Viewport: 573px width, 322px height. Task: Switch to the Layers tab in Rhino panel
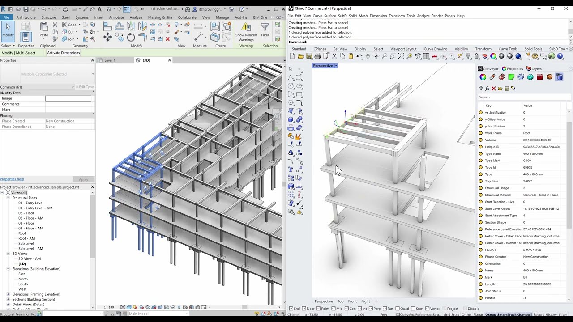[x=535, y=68]
